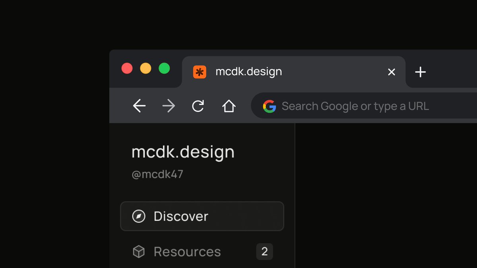Go back using the left arrow
Screen dimensions: 477x268
[x=139, y=106]
